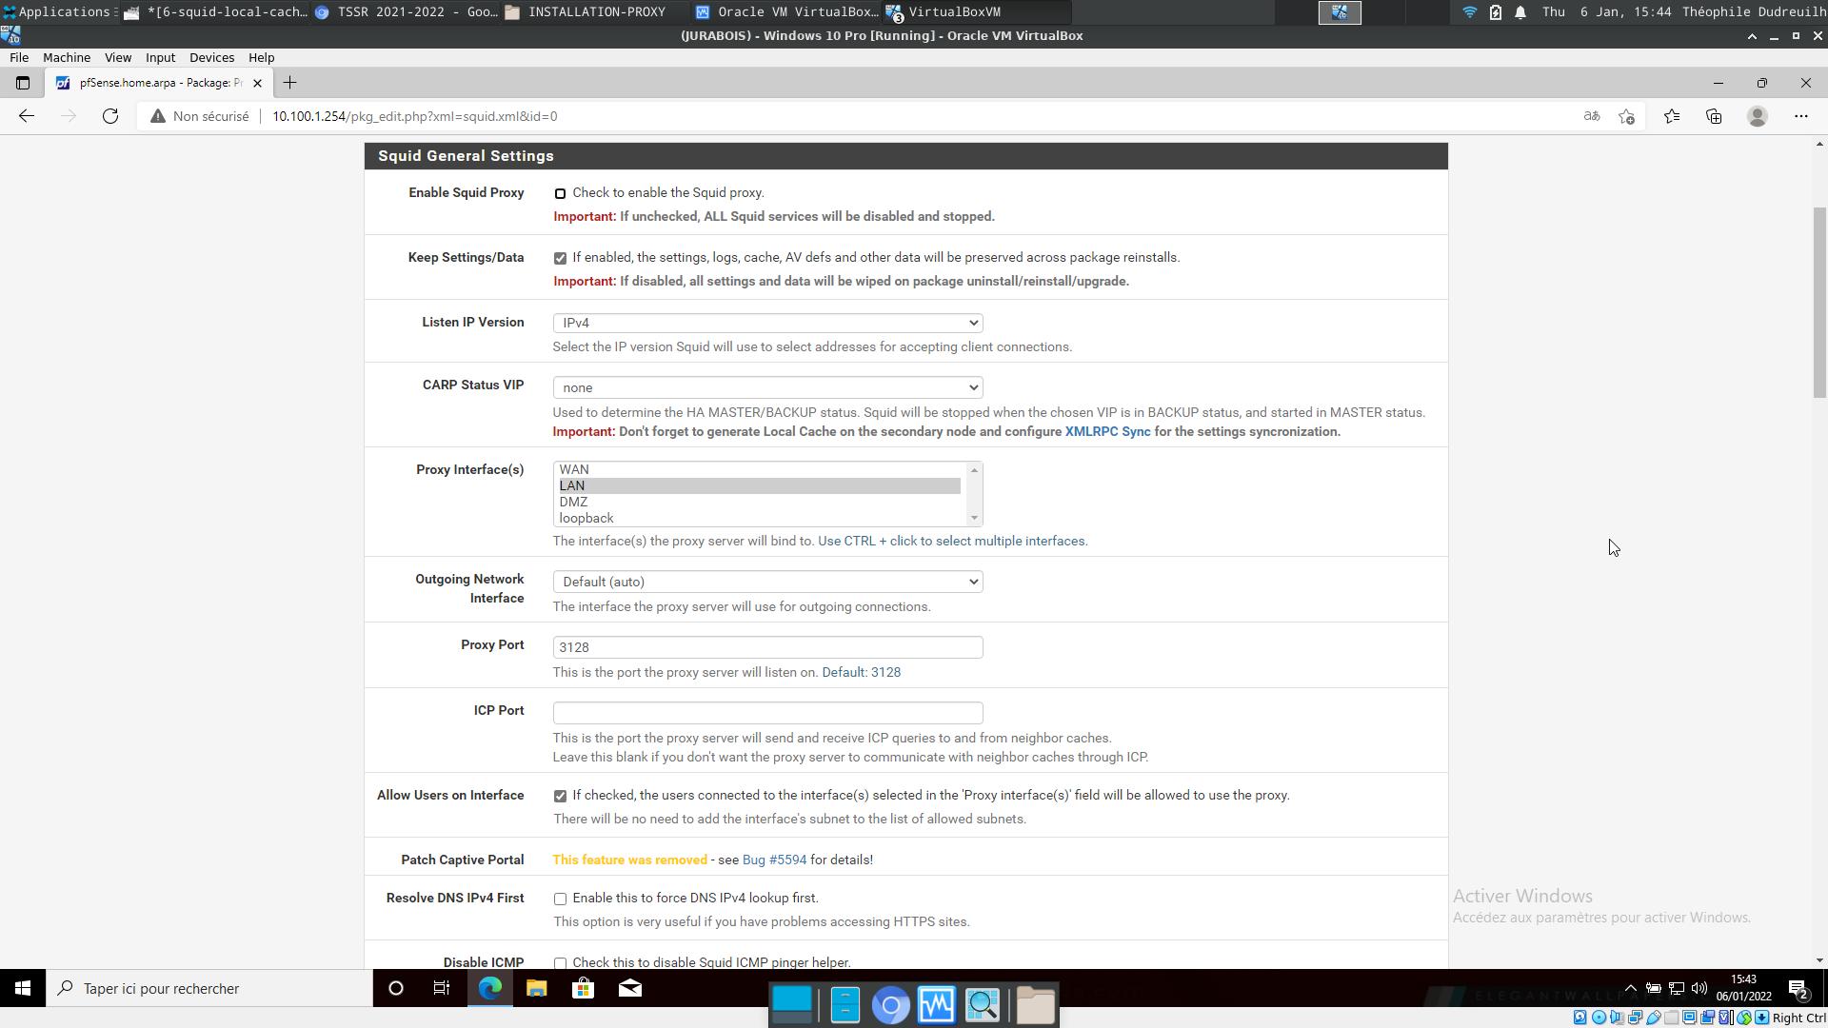The height and width of the screenshot is (1028, 1828).
Task: Open the Listen IP Version dropdown
Action: pos(767,323)
